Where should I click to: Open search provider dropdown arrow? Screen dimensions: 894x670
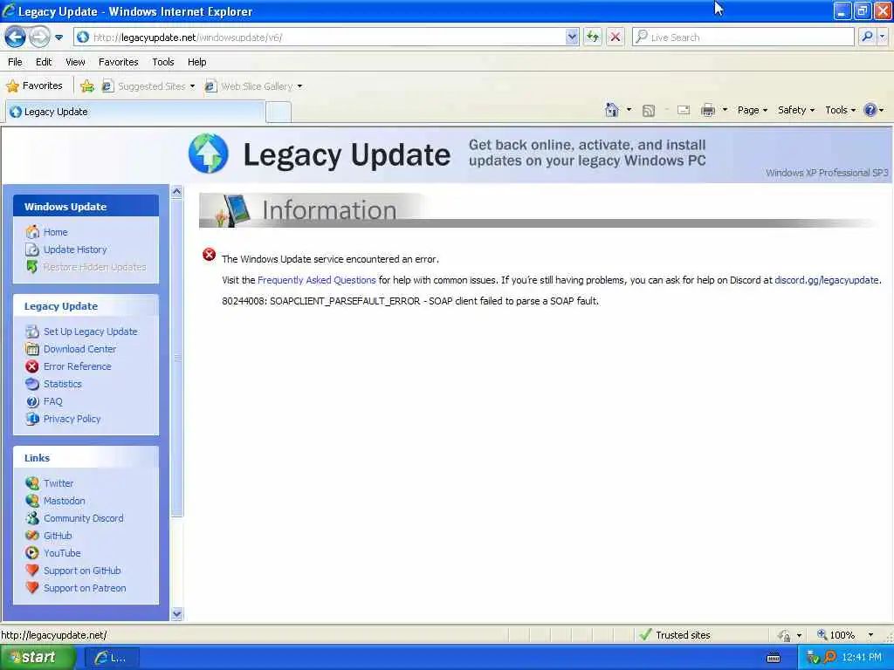882,37
